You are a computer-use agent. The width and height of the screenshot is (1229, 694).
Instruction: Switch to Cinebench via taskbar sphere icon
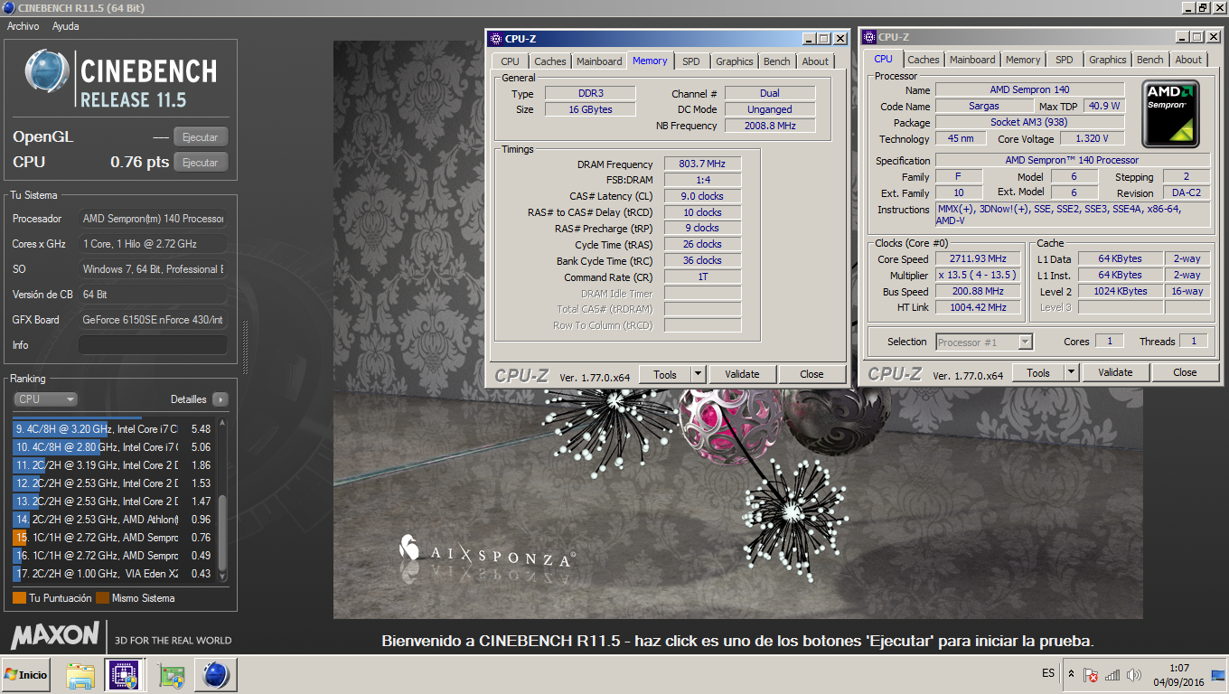click(x=215, y=675)
